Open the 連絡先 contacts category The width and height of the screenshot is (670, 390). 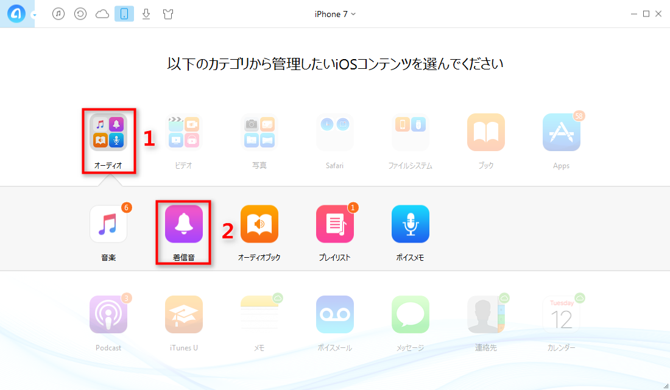pyautogui.click(x=486, y=314)
